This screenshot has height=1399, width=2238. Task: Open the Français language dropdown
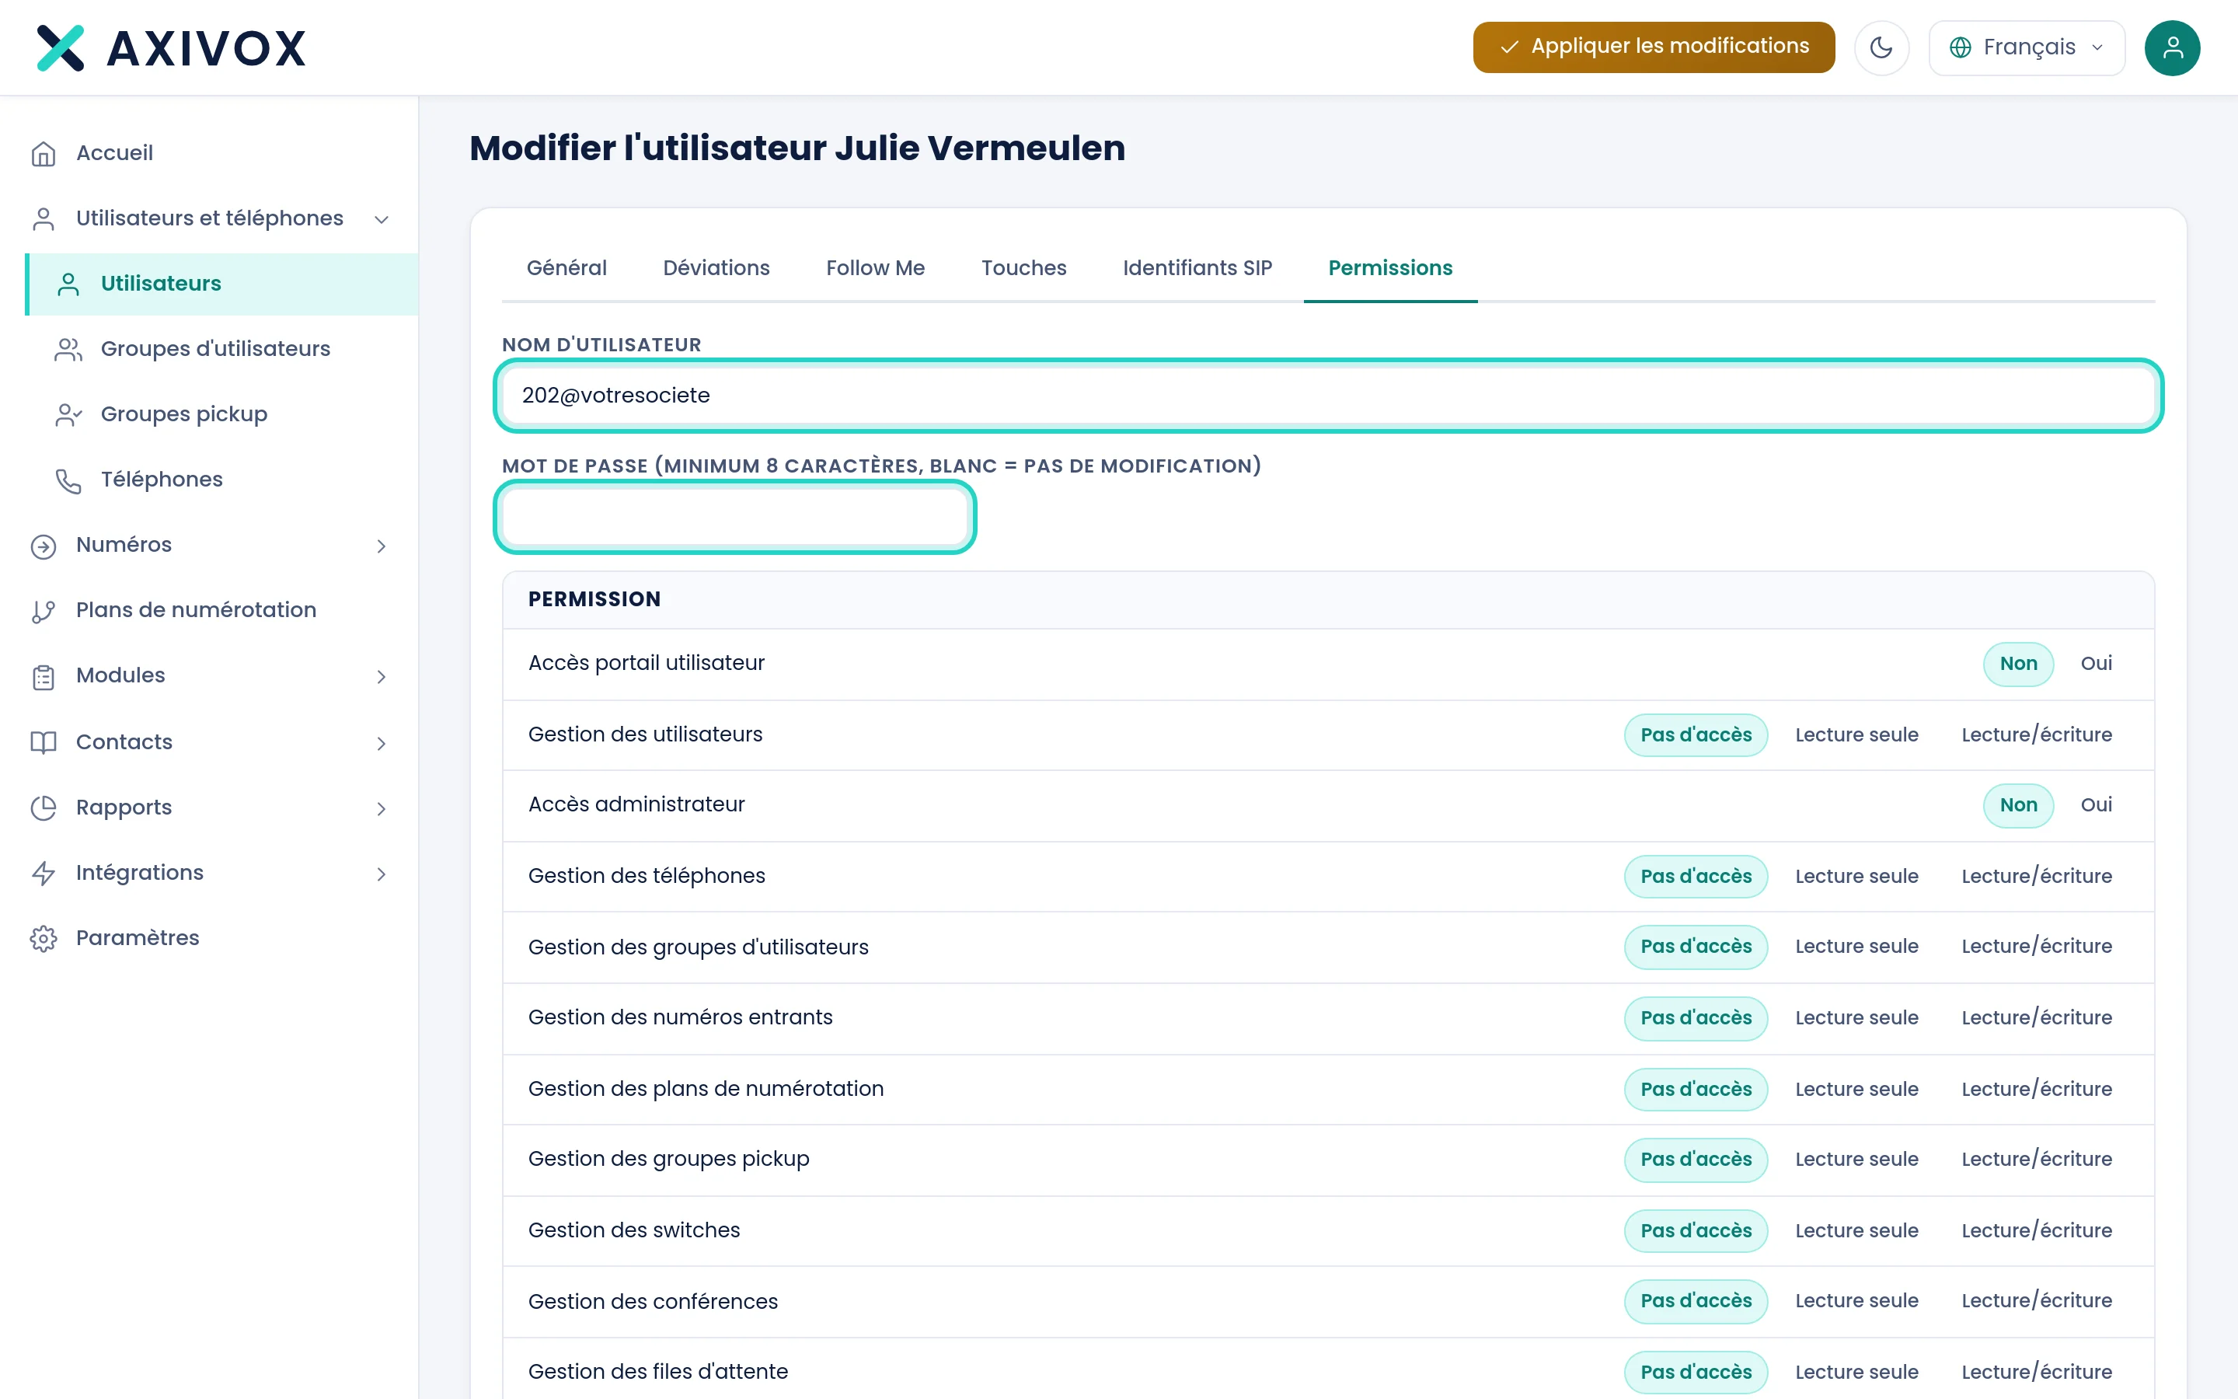pyautogui.click(x=2026, y=47)
